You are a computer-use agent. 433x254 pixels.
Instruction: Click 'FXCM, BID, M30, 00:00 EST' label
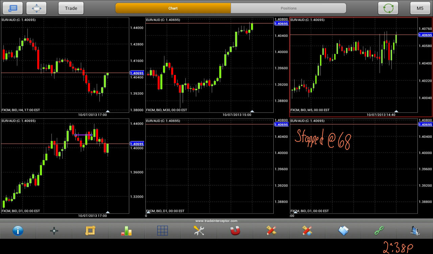[x=166, y=110]
